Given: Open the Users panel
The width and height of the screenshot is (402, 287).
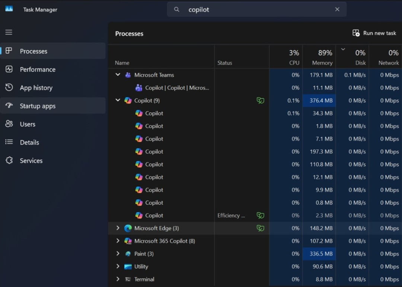Looking at the screenshot, I should pyautogui.click(x=27, y=124).
